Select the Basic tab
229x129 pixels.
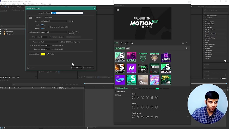[x=31, y=17]
